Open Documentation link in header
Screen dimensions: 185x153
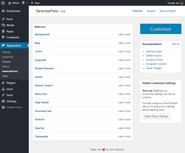pos(168,11)
